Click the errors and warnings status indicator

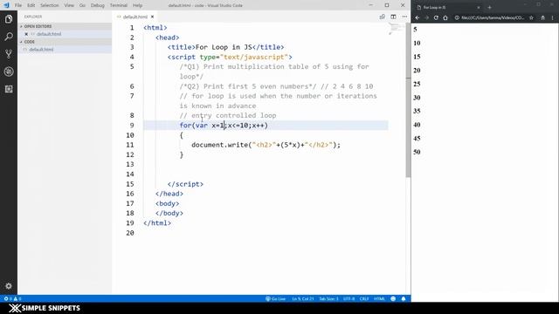click(x=12, y=298)
